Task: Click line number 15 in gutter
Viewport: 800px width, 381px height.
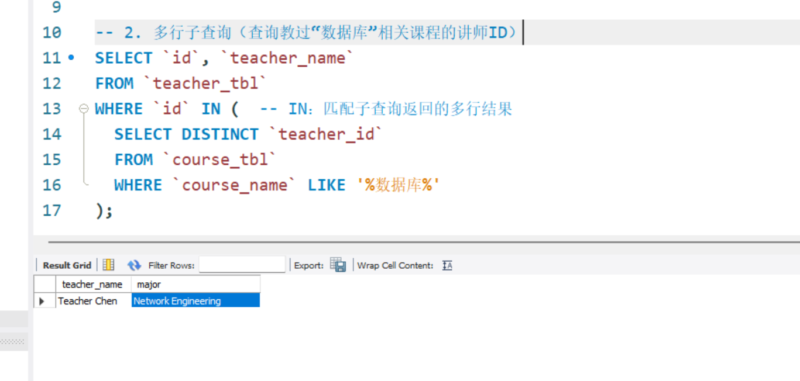Action: [x=51, y=160]
